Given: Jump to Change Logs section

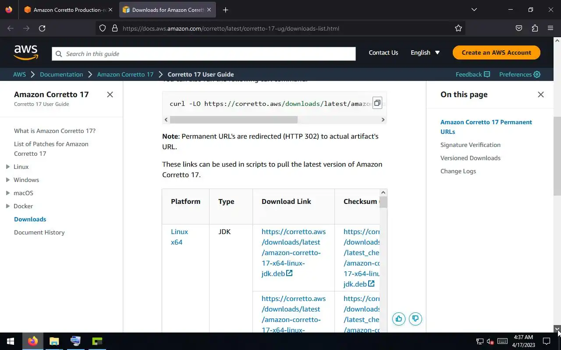Looking at the screenshot, I should tap(458, 171).
